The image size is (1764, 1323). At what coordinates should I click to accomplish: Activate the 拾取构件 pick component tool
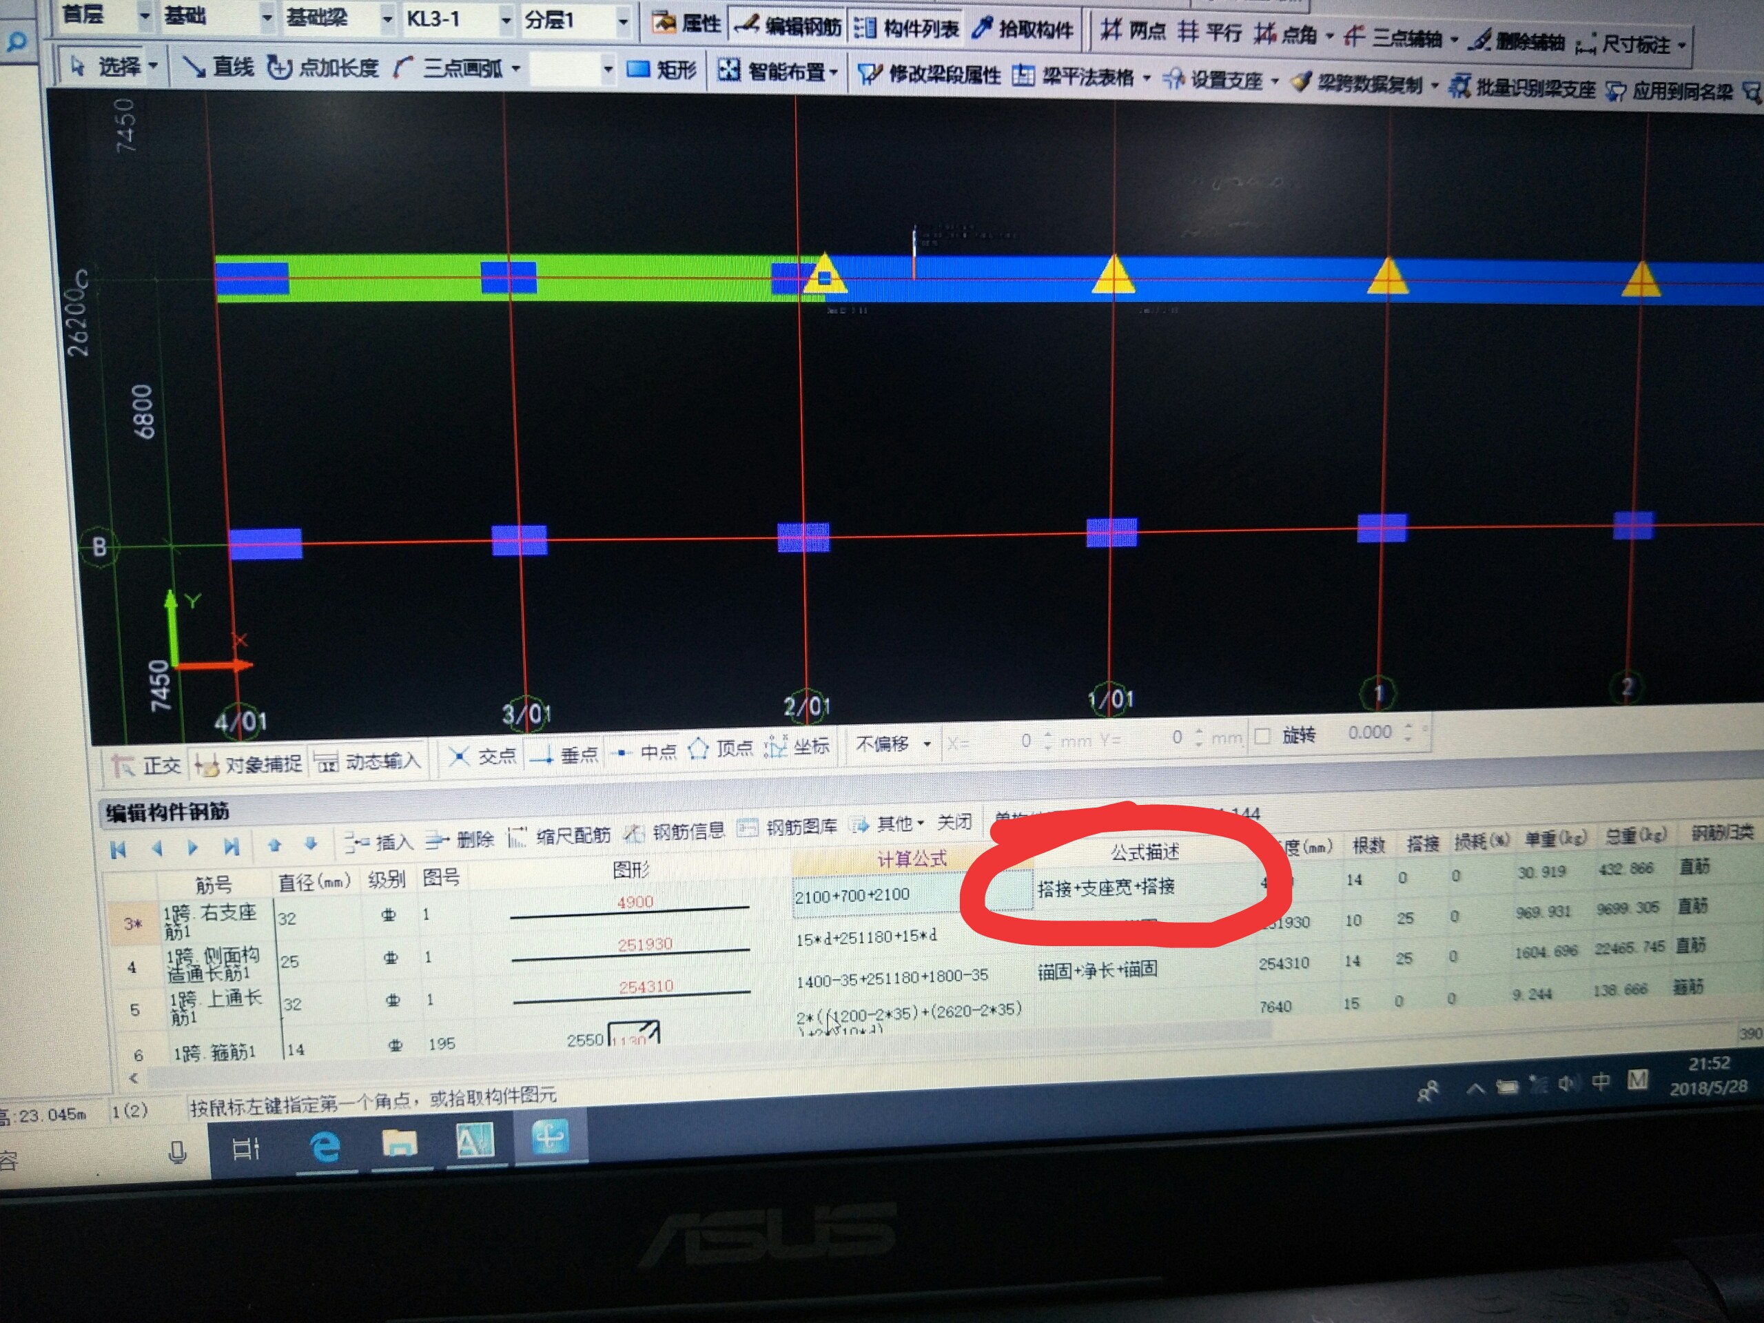(x=1024, y=30)
